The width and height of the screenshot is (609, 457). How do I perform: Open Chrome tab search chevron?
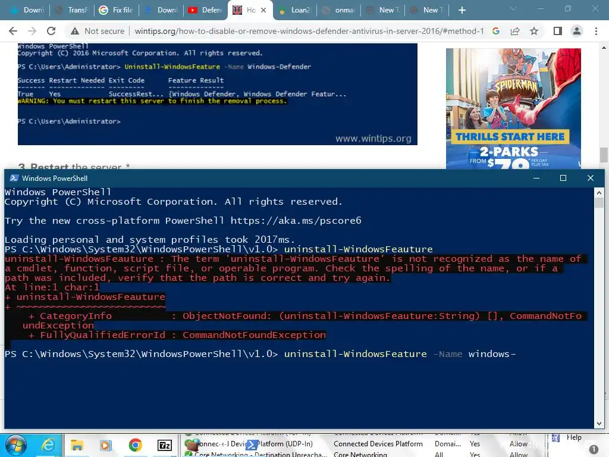tap(513, 8)
